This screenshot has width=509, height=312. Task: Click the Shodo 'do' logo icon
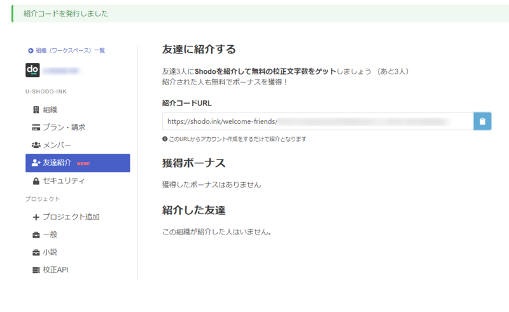[x=32, y=70]
